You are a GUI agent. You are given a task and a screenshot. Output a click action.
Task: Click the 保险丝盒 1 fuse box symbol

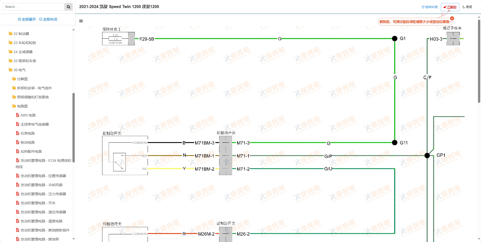coord(118,39)
